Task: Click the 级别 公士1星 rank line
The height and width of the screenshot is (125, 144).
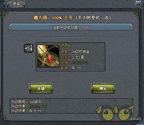Action: click(72, 57)
